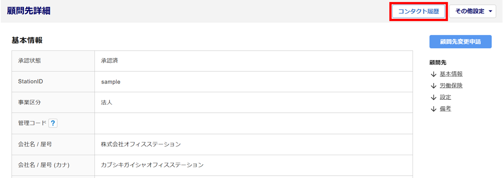Click the 法人 business category value

(106, 103)
